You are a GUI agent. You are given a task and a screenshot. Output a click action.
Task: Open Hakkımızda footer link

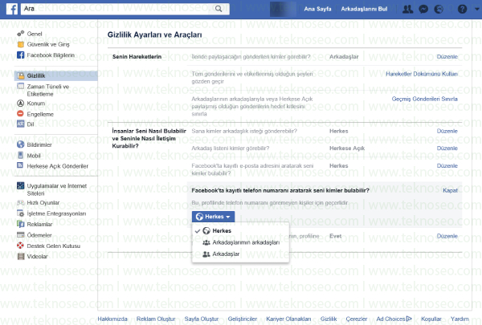(112, 319)
